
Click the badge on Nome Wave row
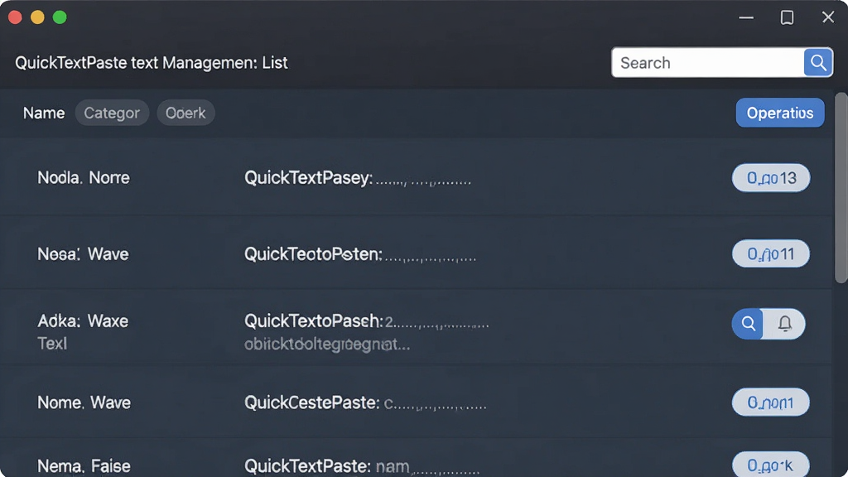[771, 402]
